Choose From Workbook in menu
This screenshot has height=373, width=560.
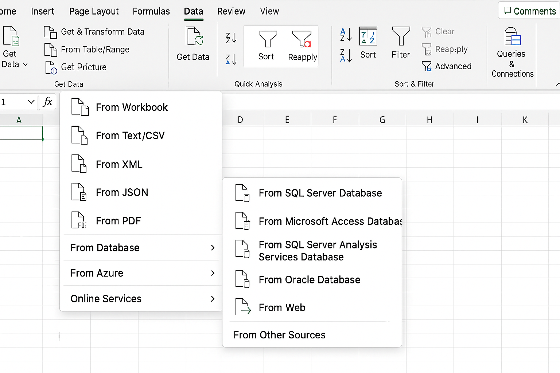pos(141,107)
